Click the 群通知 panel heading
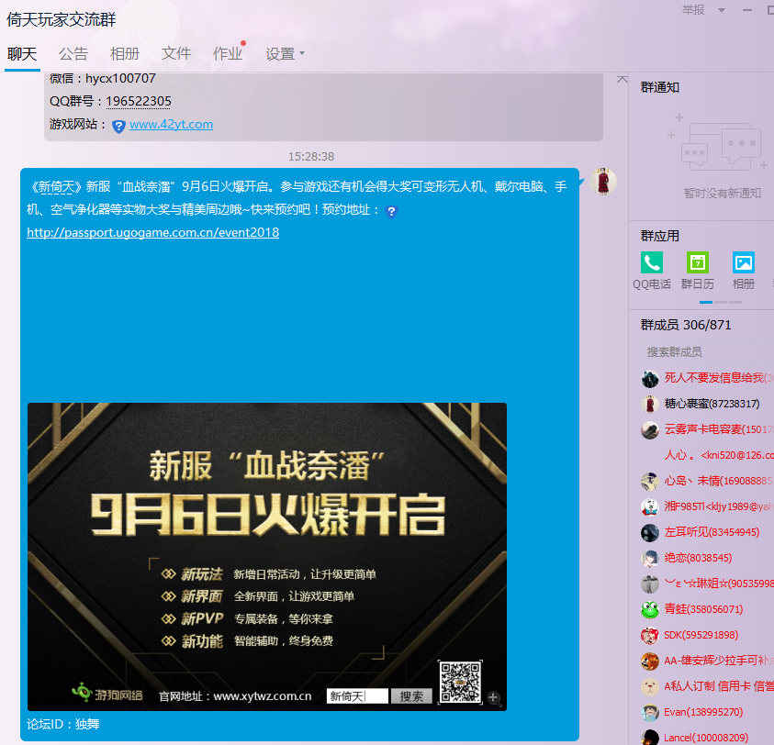 (659, 88)
